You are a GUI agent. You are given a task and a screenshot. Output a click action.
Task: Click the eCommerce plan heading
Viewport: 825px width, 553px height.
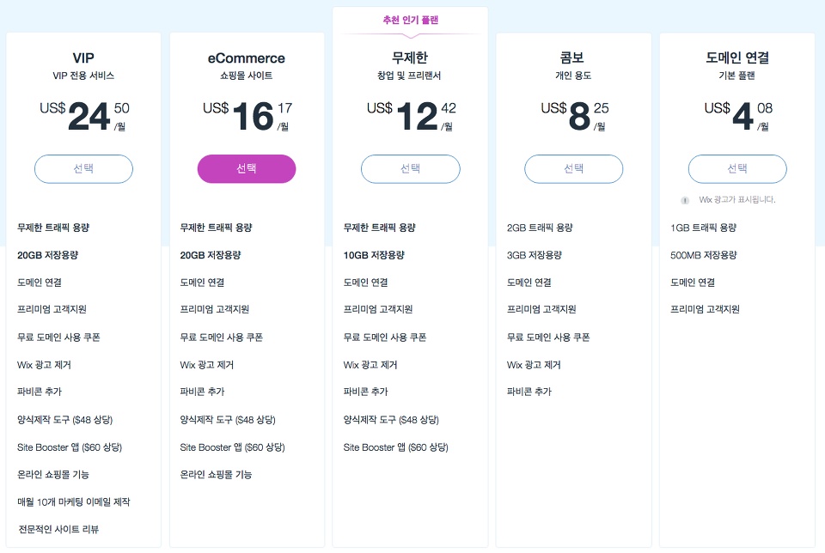pyautogui.click(x=247, y=58)
